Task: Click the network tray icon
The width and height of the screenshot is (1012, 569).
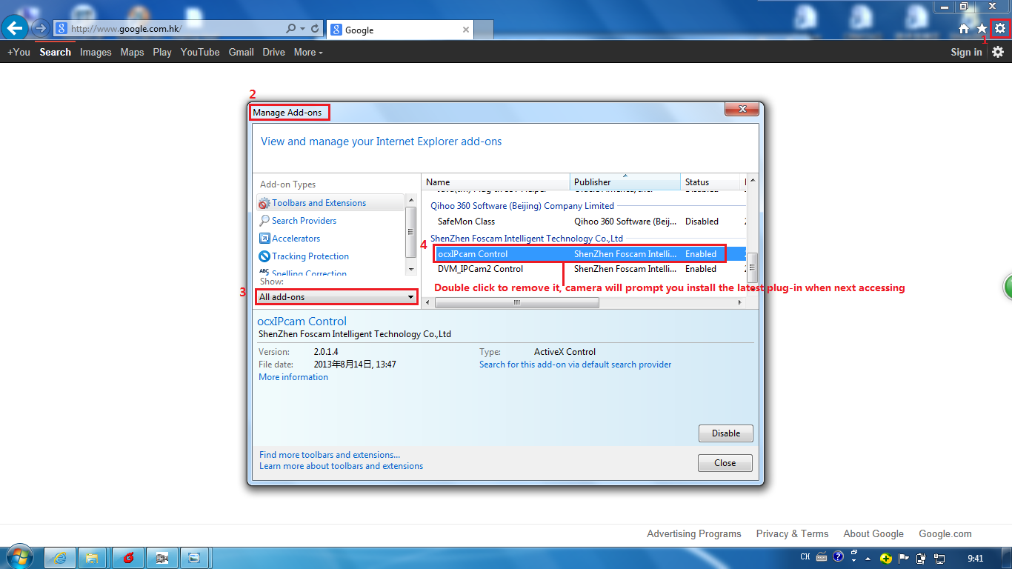Action: click(939, 558)
